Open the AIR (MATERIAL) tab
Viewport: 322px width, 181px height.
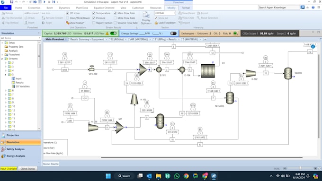point(139,39)
